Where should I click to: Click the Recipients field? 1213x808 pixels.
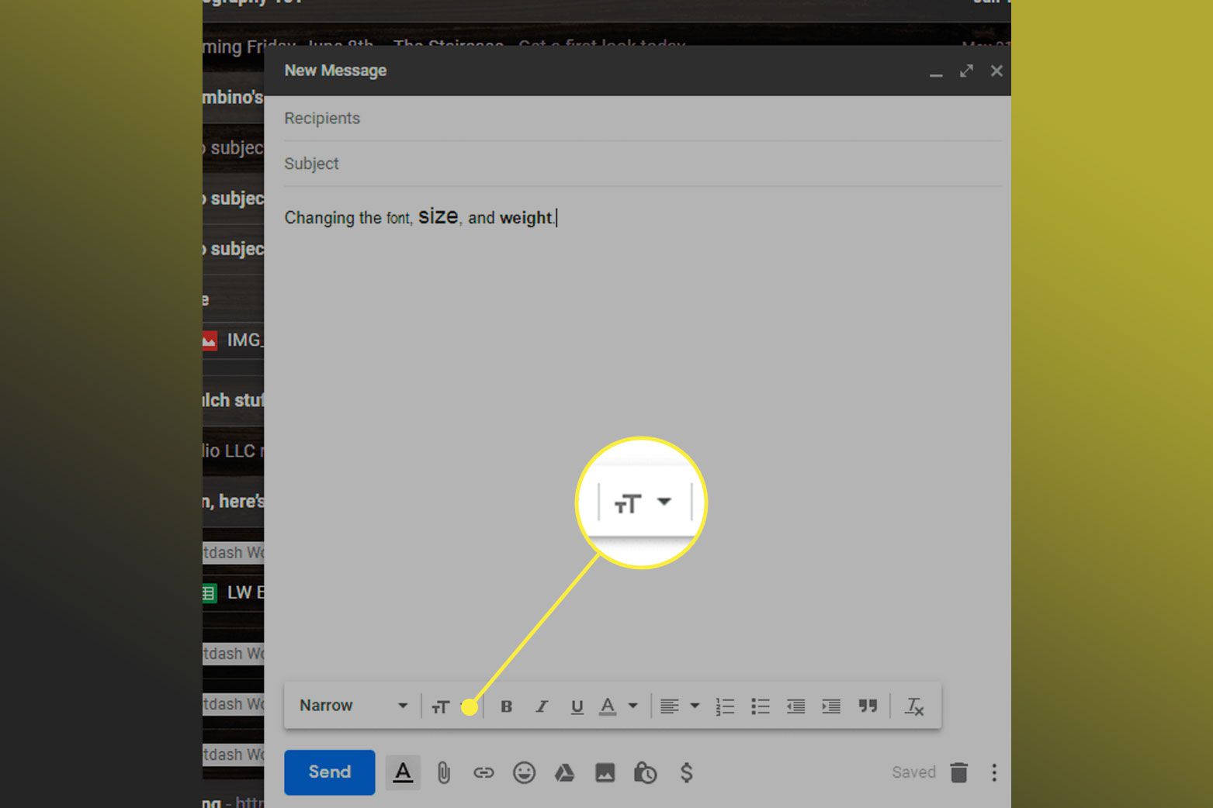pos(643,119)
